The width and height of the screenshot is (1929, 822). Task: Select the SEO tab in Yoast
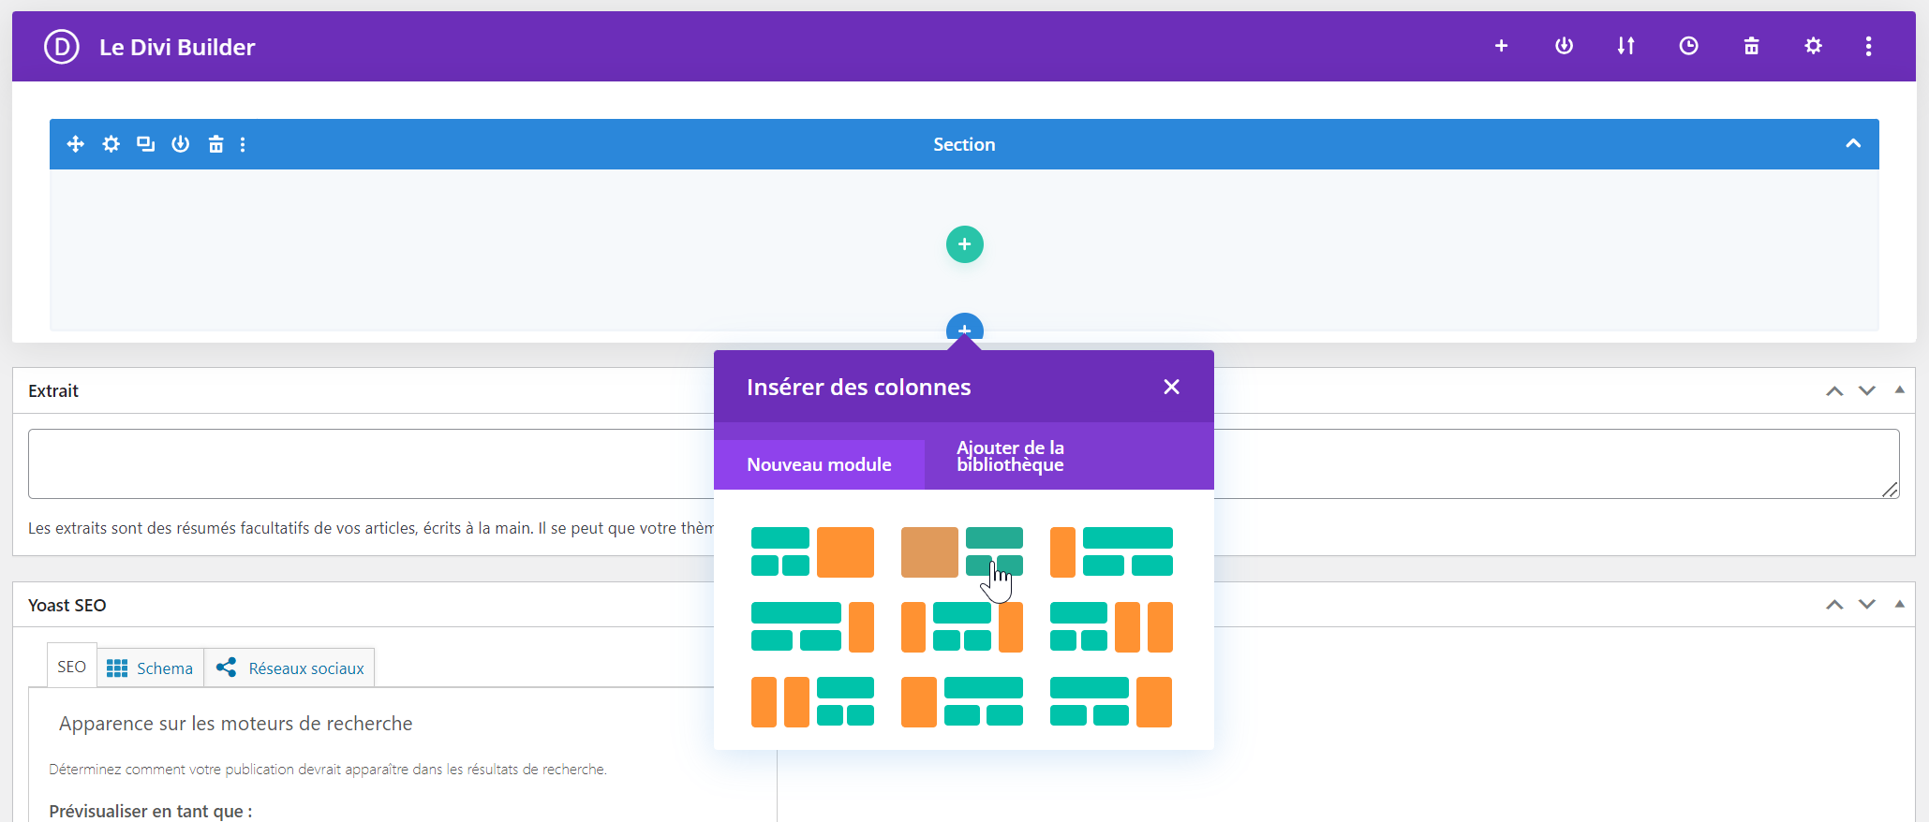(x=72, y=667)
